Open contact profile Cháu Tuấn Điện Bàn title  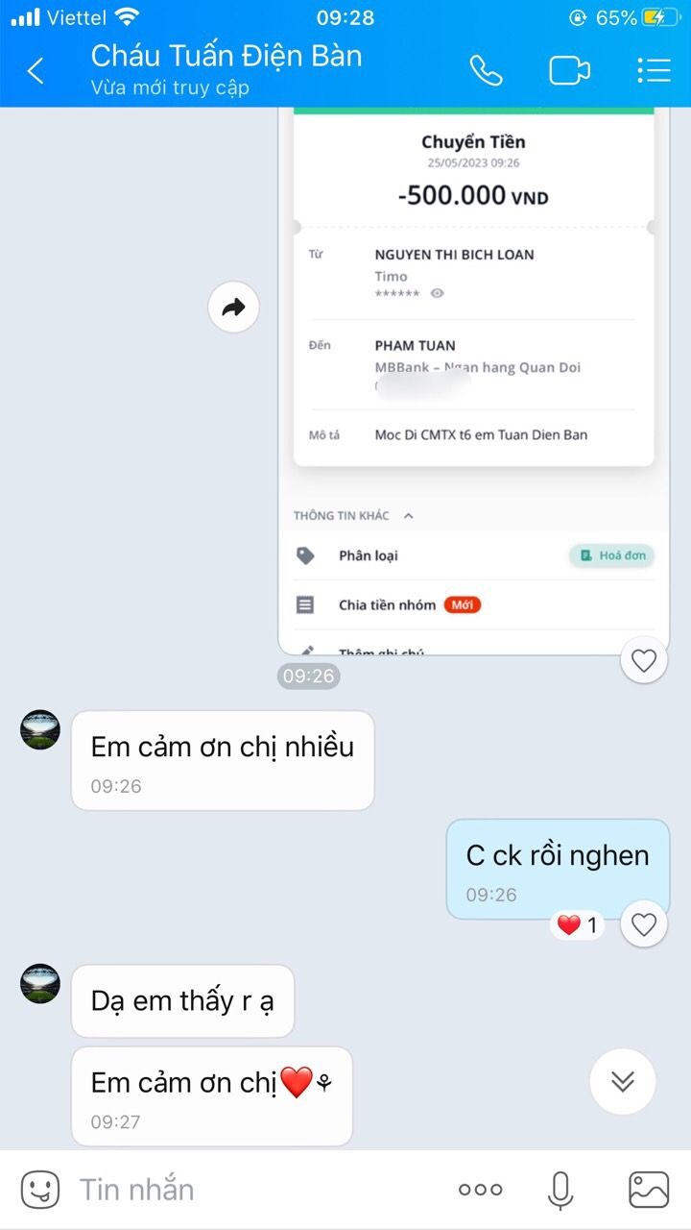(x=226, y=56)
